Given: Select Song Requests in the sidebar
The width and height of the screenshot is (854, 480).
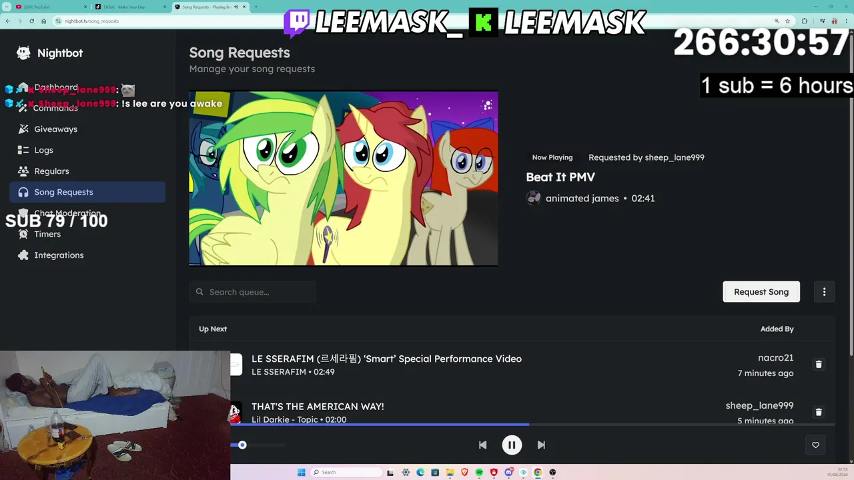Looking at the screenshot, I should (x=87, y=192).
